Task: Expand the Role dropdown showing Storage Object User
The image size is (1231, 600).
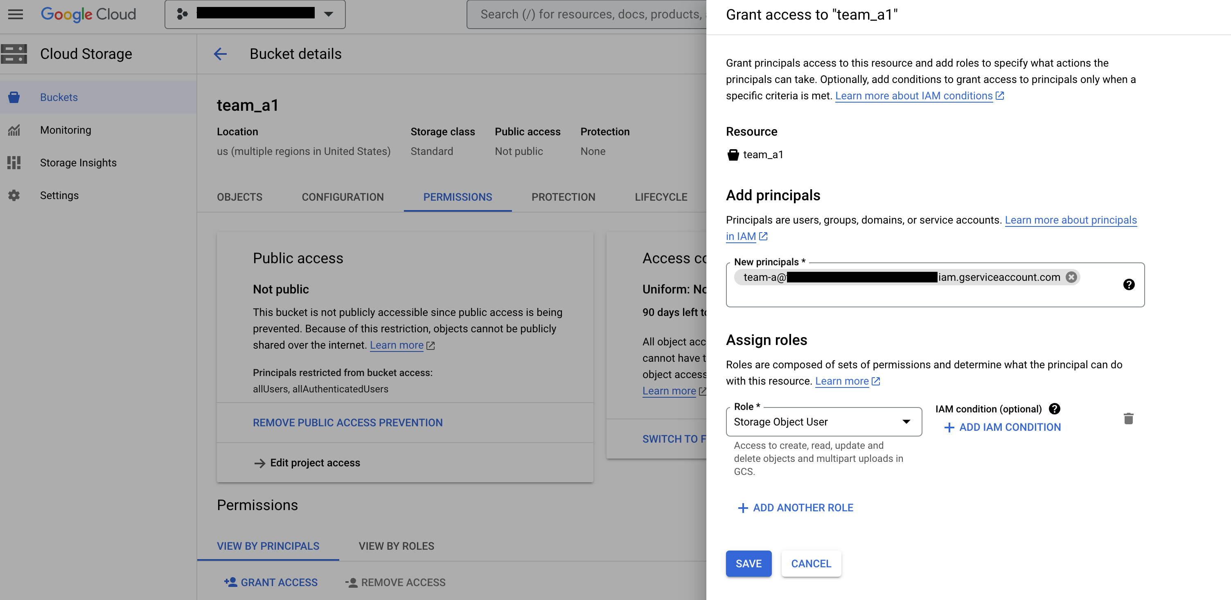Action: pyautogui.click(x=823, y=422)
